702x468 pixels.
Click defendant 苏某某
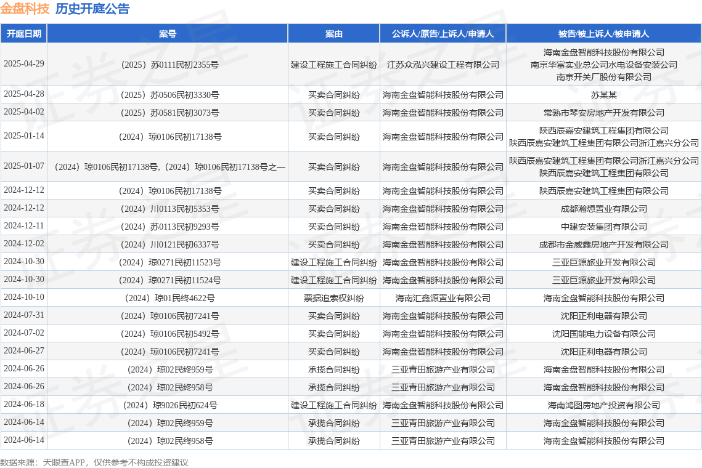pyautogui.click(x=603, y=95)
